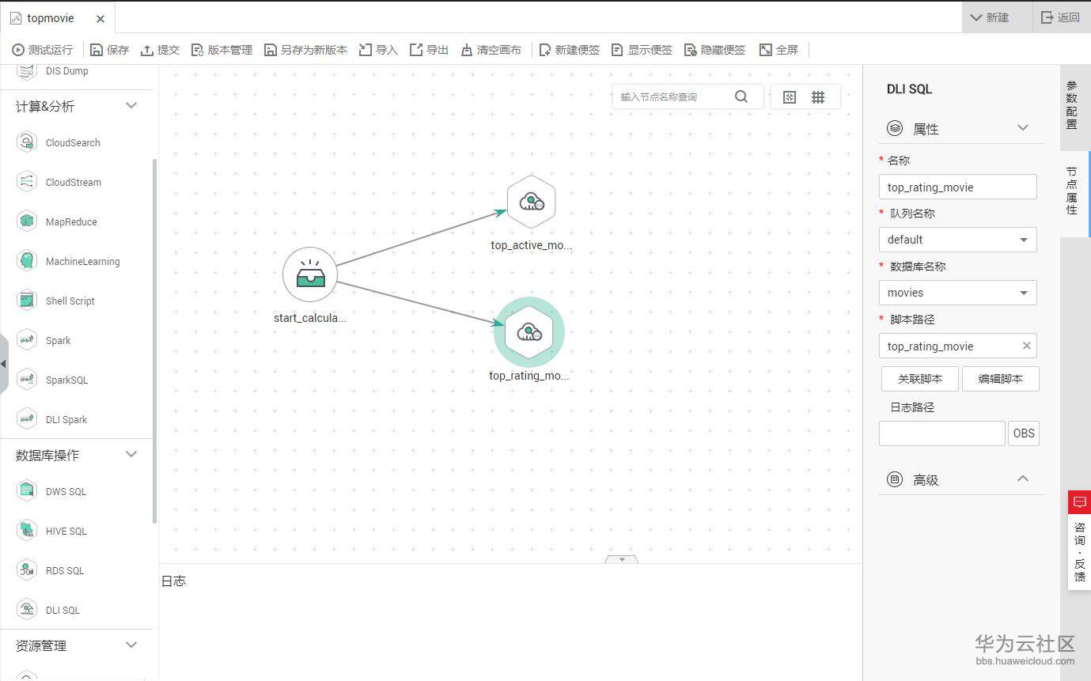Viewport: 1091px width, 681px height.
Task: Select the DWS SQL node icon
Action: [x=27, y=491]
